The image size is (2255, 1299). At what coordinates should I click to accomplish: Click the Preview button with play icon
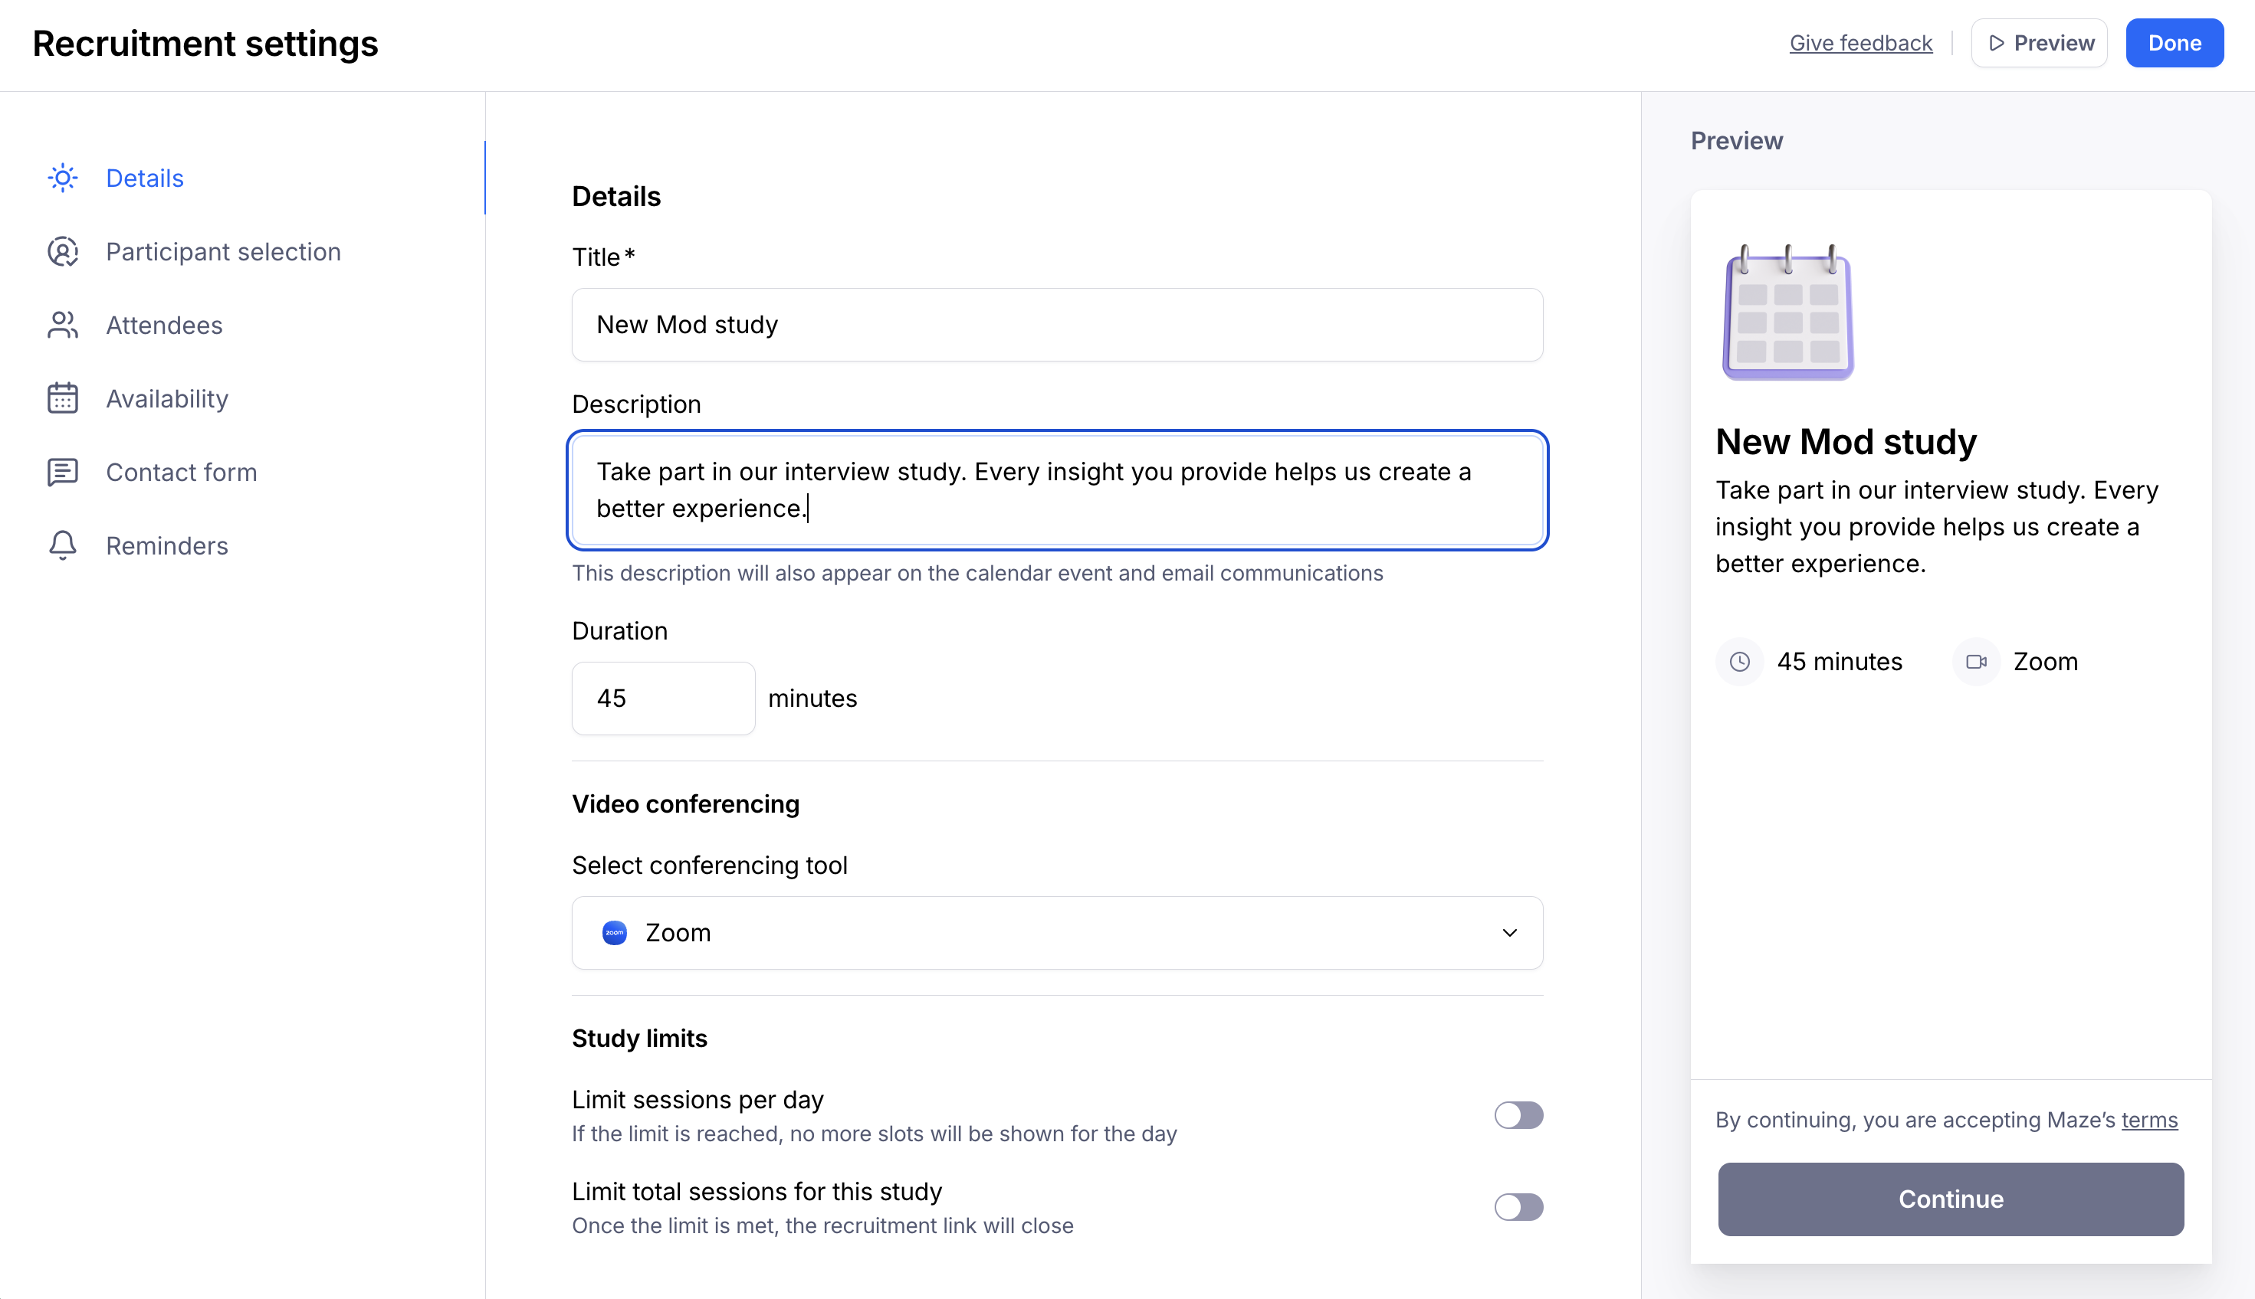2039,43
